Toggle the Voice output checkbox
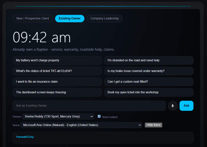 [x=99, y=116]
